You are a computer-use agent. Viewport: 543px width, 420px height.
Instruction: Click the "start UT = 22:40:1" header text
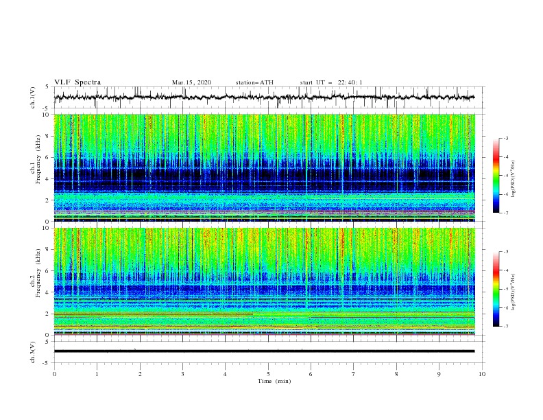[331, 82]
